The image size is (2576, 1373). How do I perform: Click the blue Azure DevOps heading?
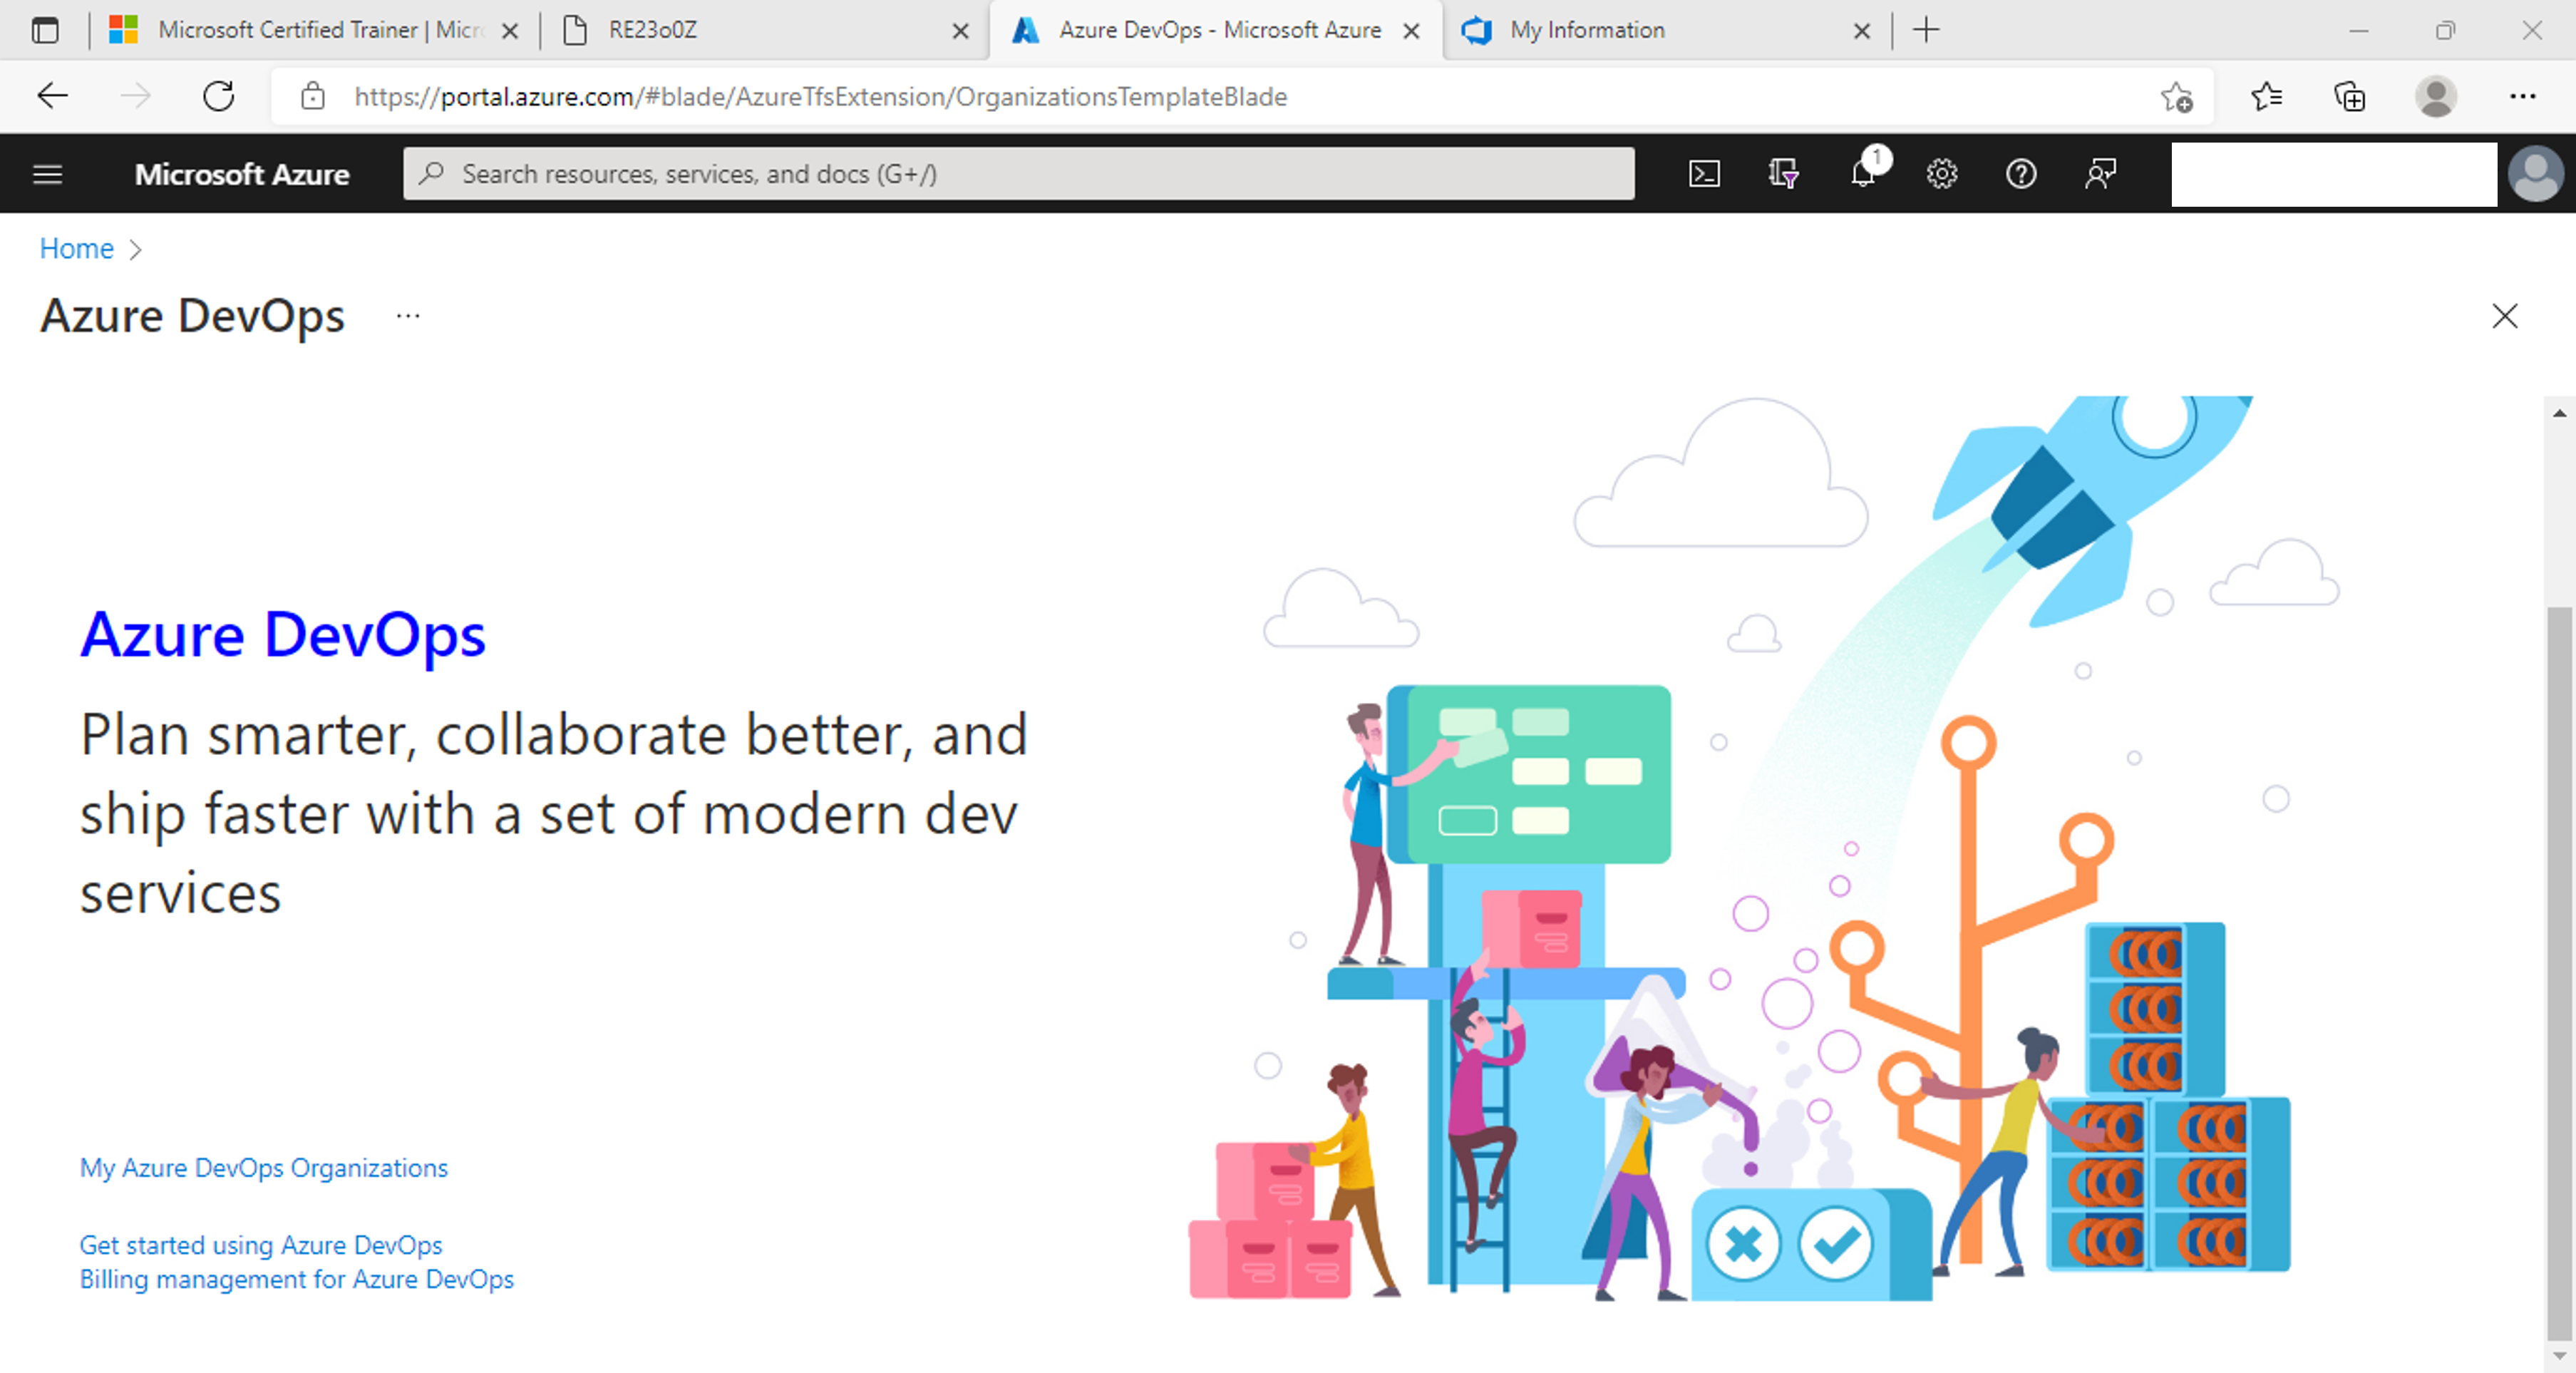[283, 635]
